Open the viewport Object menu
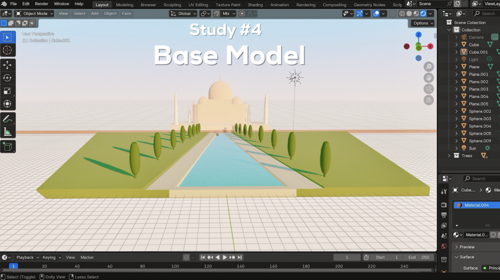 click(110, 14)
